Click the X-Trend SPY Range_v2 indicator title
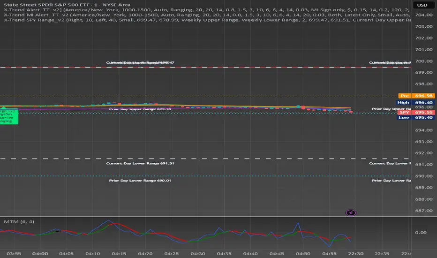 (34, 20)
